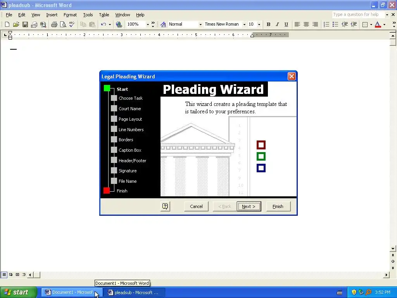Open the Table menu

104,15
